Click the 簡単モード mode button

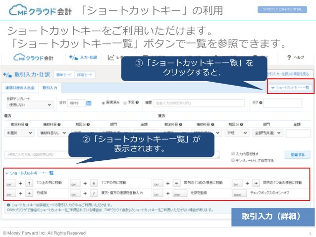coord(64,75)
